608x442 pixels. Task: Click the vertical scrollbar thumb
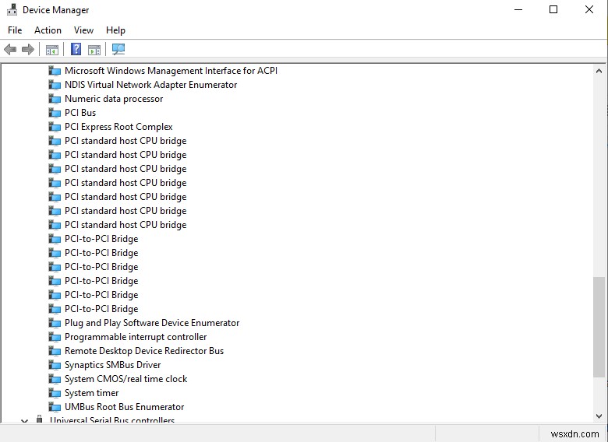pos(599,327)
